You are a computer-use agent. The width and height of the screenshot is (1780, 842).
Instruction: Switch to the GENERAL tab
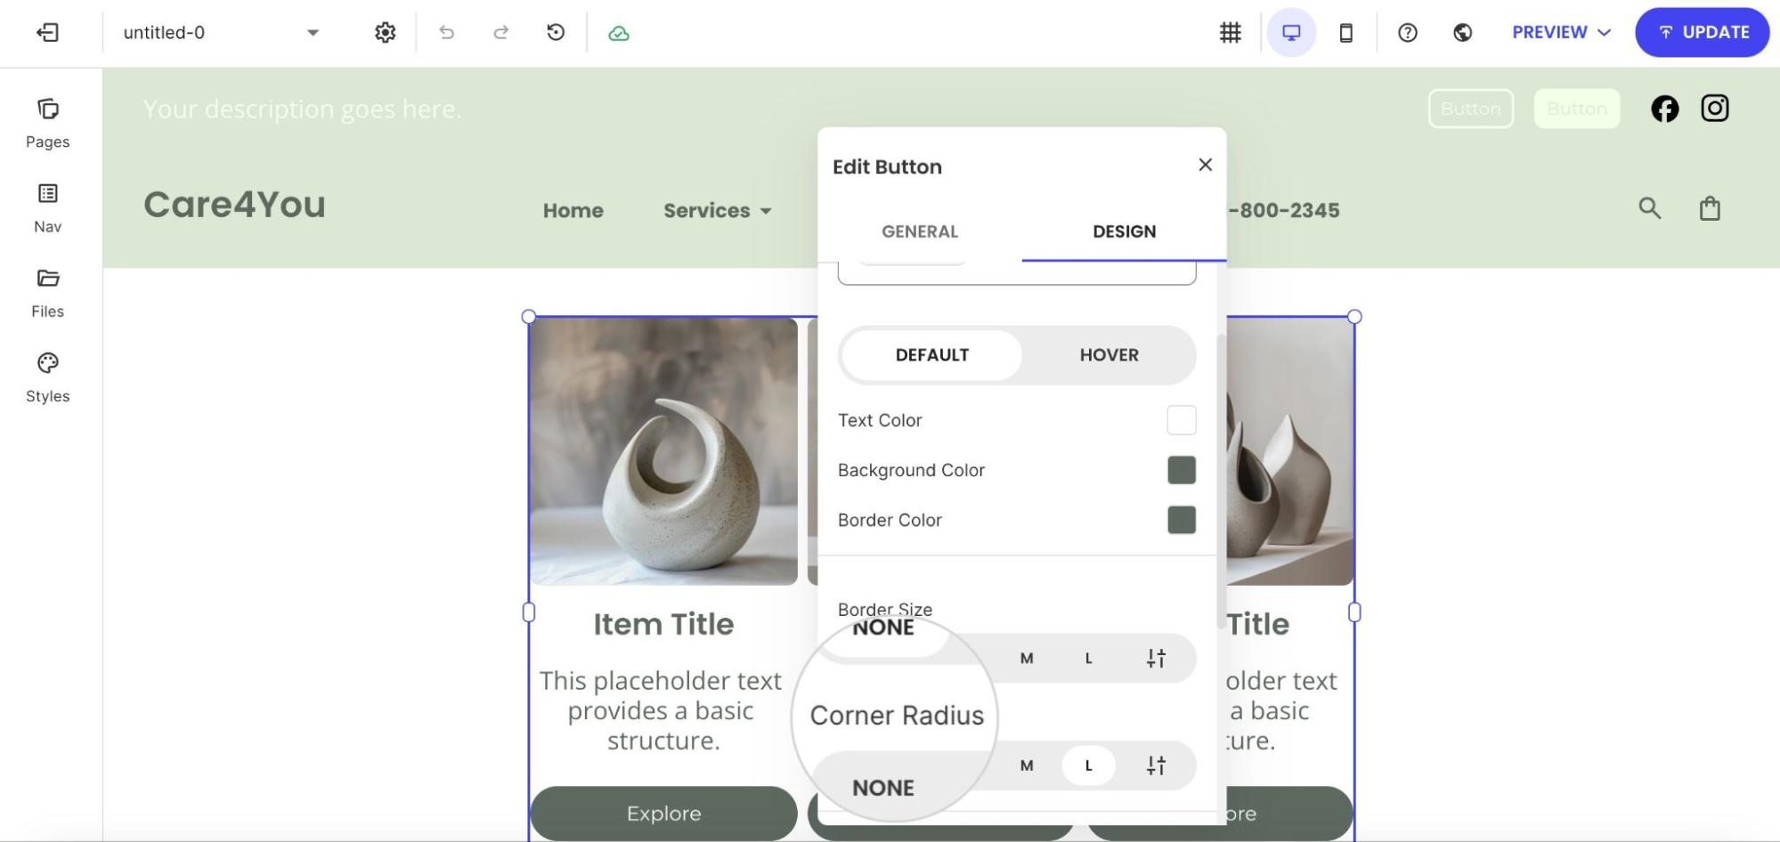[920, 231]
